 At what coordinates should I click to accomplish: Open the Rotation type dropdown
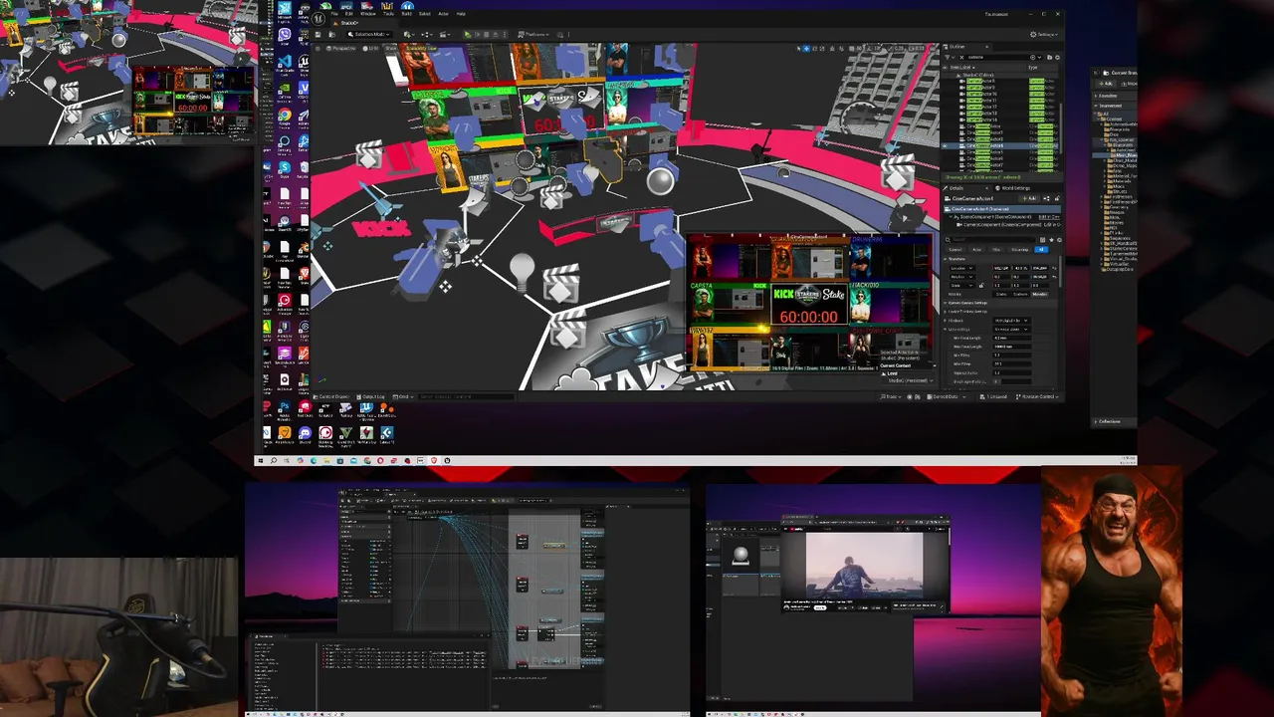click(x=961, y=277)
